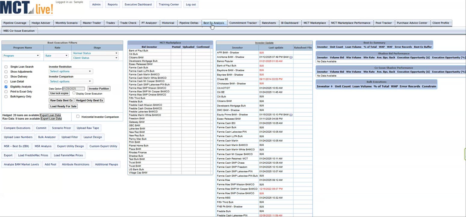Open Investor Restriction select options dropdown

pos(71,71)
